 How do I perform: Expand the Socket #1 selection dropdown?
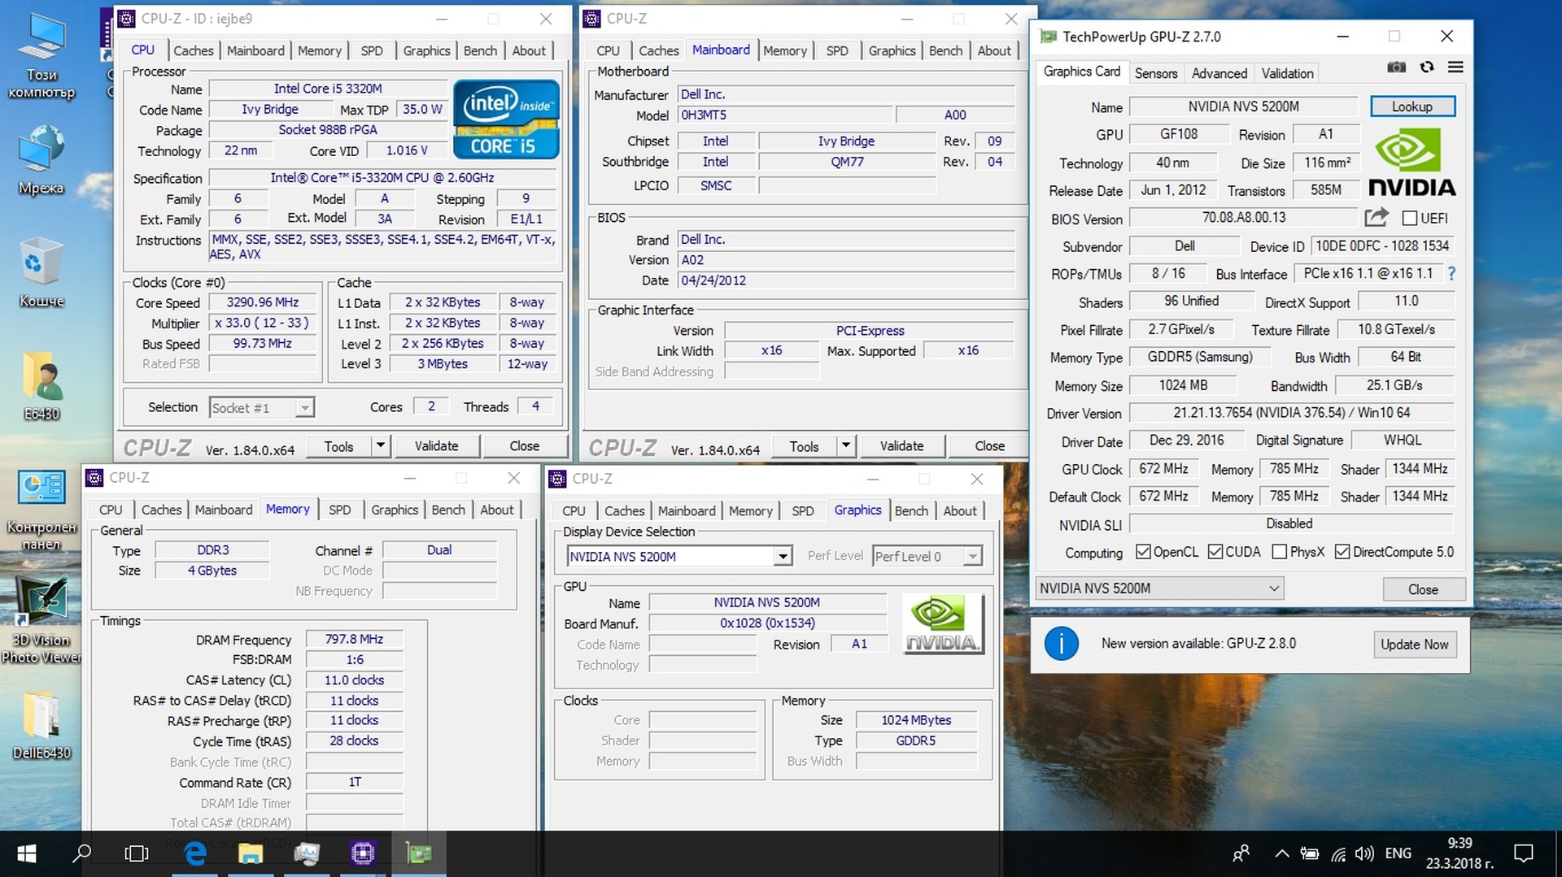304,408
